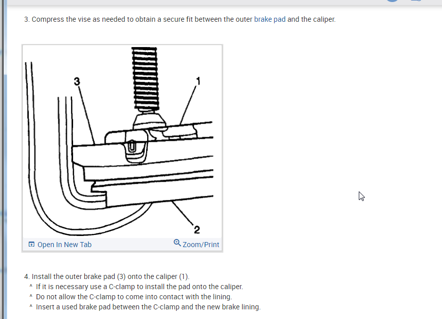Select the text 'Install the outer brake pad (3) onto the caliper (1).'
This screenshot has height=319, width=442.
(111, 276)
